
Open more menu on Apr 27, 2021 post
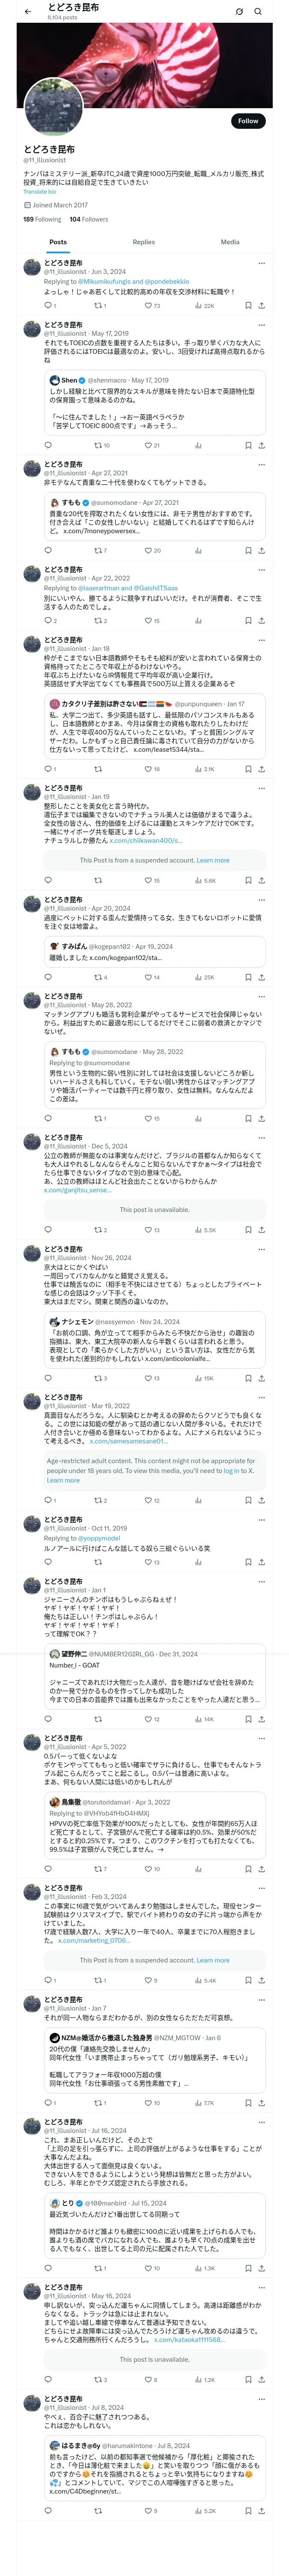click(x=261, y=465)
